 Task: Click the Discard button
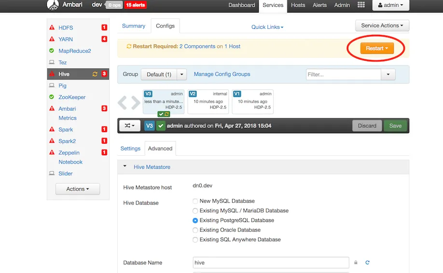tap(367, 125)
